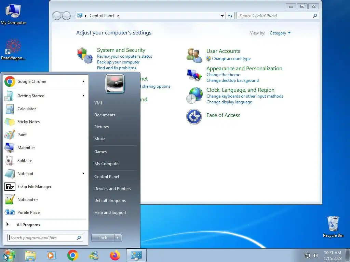The image size is (350, 262).
Task: Click the Lock button
Action: click(103, 238)
